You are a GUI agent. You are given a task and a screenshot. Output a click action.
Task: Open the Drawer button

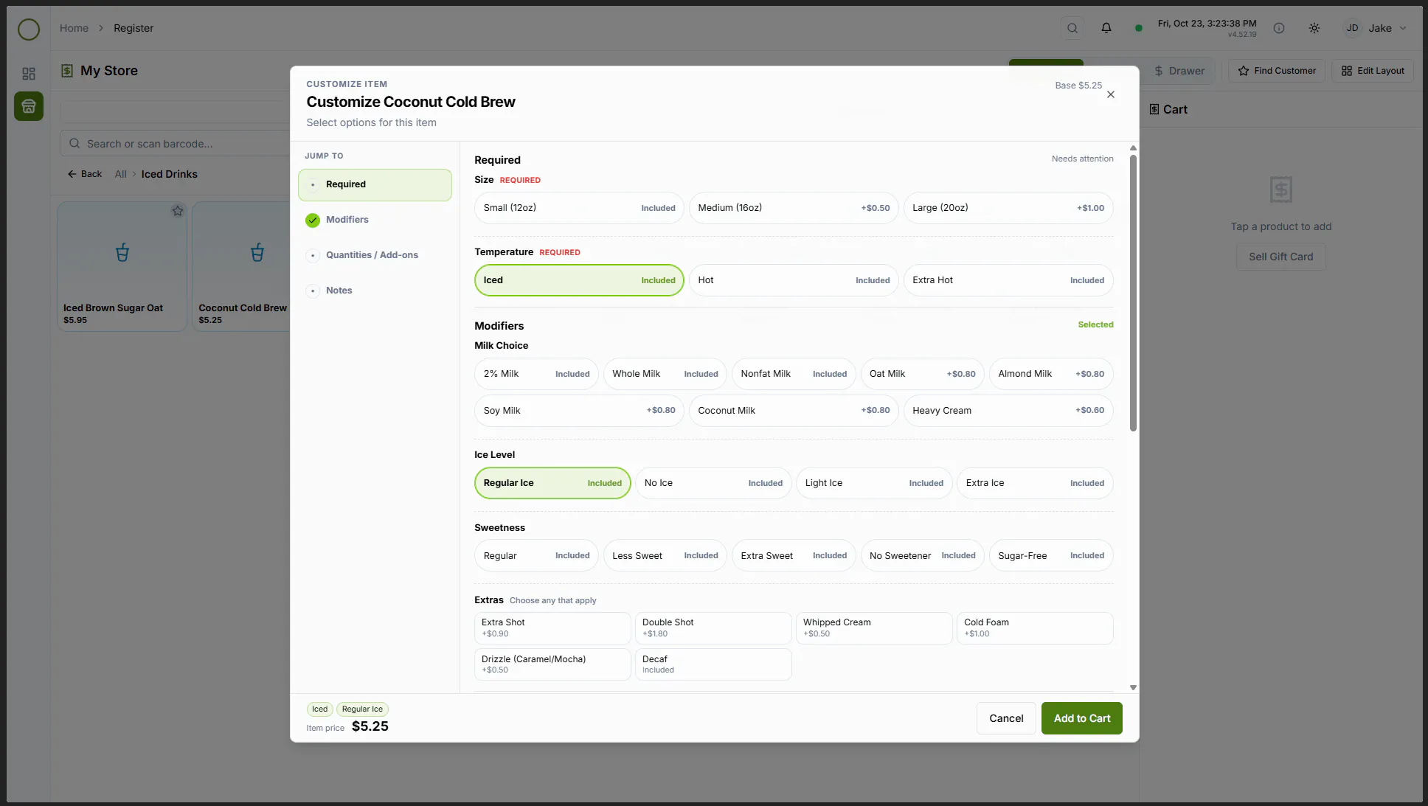1179,71
